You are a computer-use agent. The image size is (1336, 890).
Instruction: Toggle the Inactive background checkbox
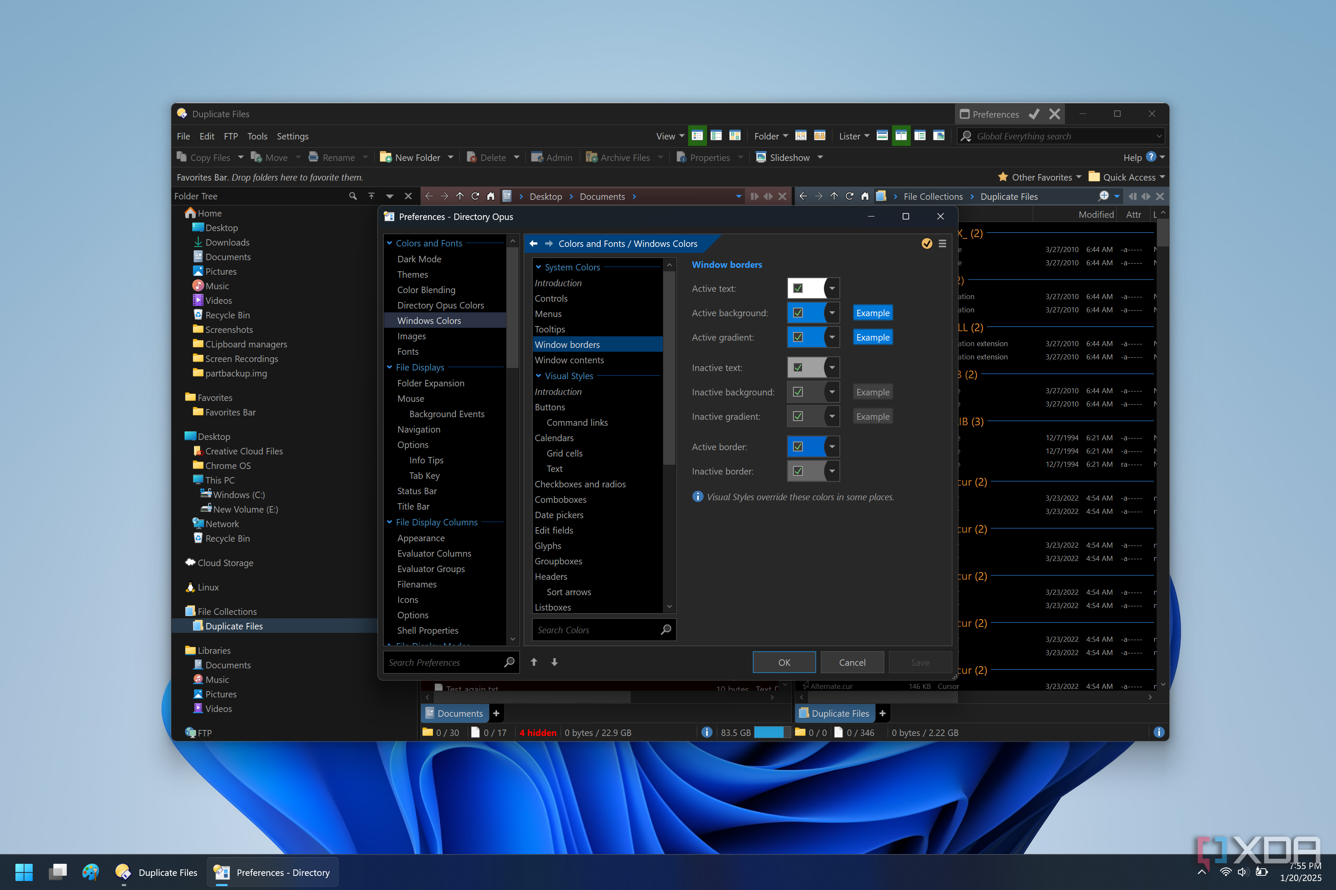tap(798, 392)
